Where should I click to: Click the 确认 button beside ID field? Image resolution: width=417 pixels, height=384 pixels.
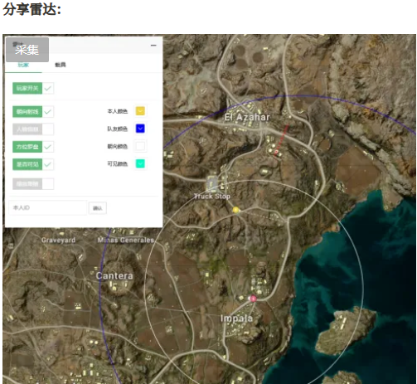coord(98,208)
